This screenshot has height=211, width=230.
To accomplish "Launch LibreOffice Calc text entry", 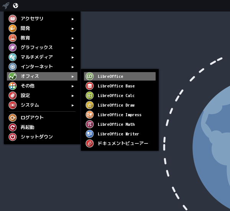I will [116, 96].
